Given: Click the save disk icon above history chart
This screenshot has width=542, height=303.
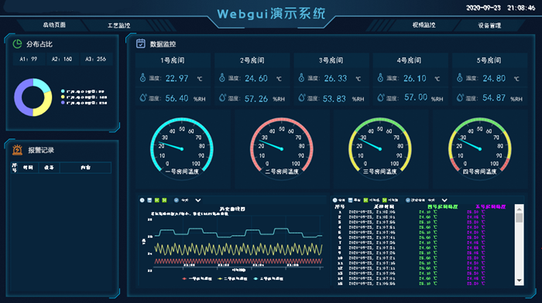Looking at the screenshot, I should click(x=149, y=200).
